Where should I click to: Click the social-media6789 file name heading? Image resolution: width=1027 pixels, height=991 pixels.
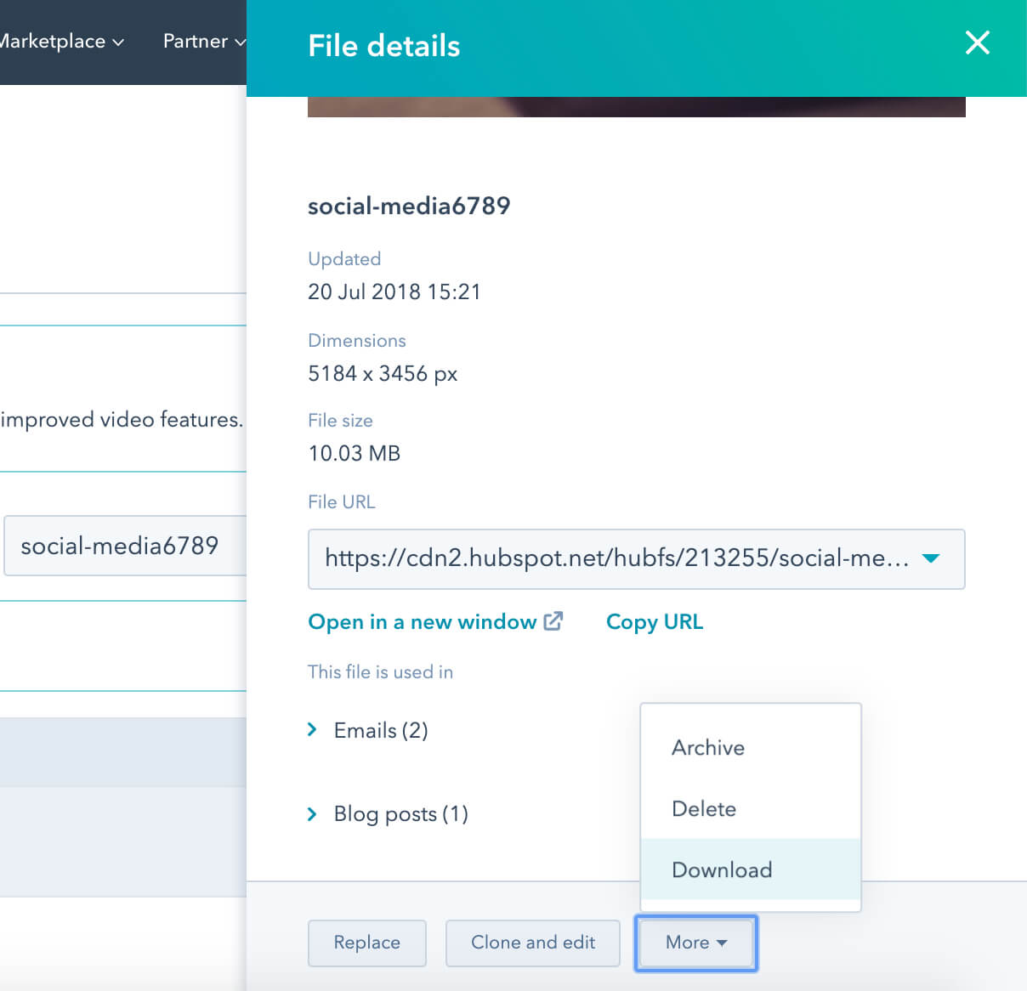coord(409,206)
